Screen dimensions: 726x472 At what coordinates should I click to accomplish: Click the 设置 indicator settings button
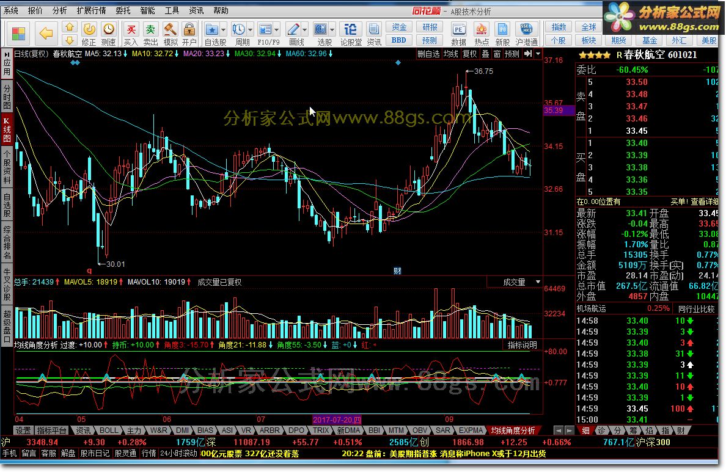point(24,430)
